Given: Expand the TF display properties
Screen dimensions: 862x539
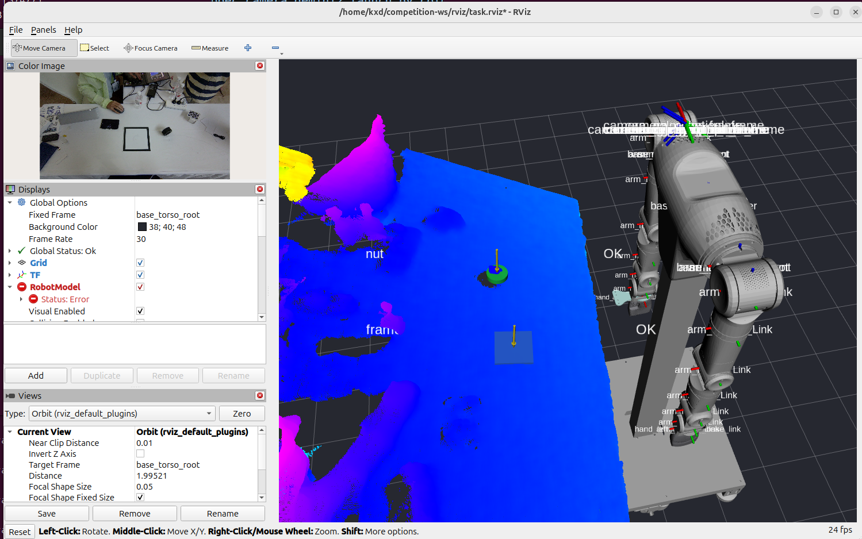Looking at the screenshot, I should 10,275.
